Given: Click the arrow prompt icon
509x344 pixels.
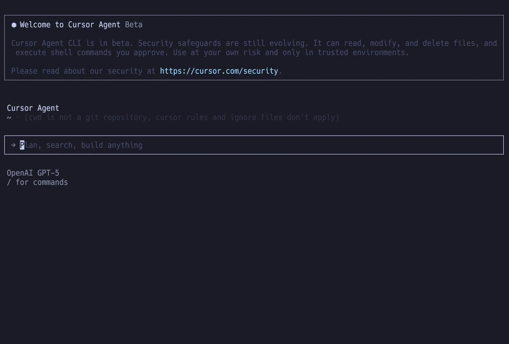Looking at the screenshot, I should point(14,145).
